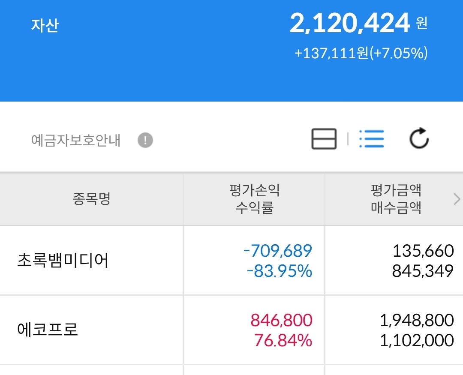Open 에코프로 stock details
This screenshot has width=463, height=375.
click(x=48, y=330)
